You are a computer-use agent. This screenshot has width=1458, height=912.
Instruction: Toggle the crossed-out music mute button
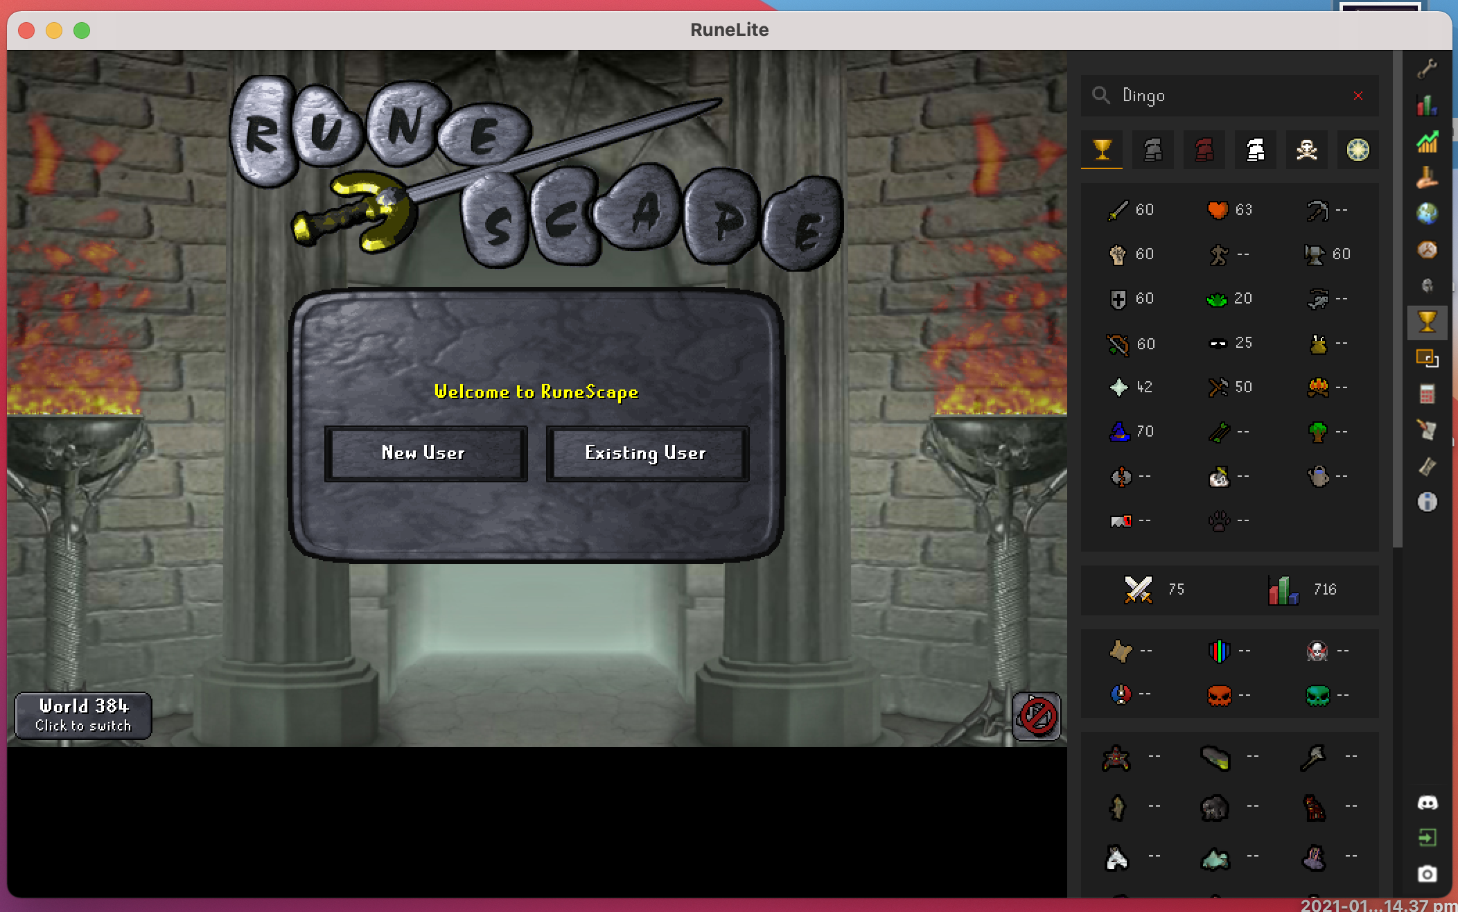[x=1037, y=716]
